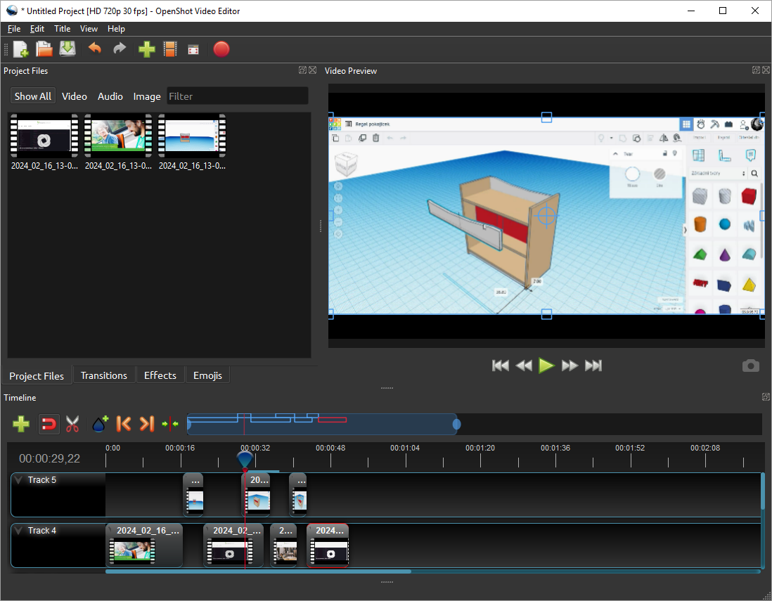Viewport: 772px width, 601px height.
Task: Switch to the Effects tab
Action: pos(160,375)
